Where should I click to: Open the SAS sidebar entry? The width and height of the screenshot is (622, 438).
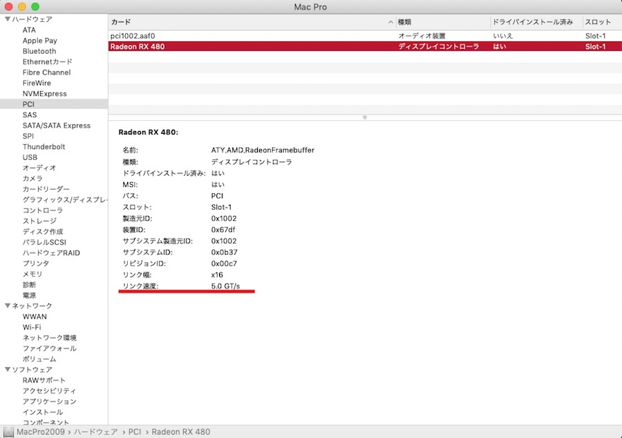coord(29,115)
